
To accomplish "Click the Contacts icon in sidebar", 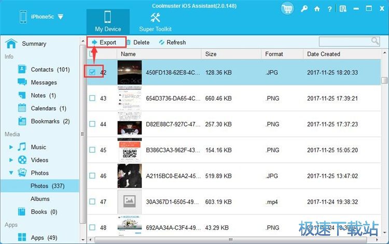I will tap(22, 69).
